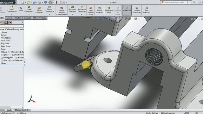Open Smart Fasteners tool
203x114 pixels.
(39, 10)
